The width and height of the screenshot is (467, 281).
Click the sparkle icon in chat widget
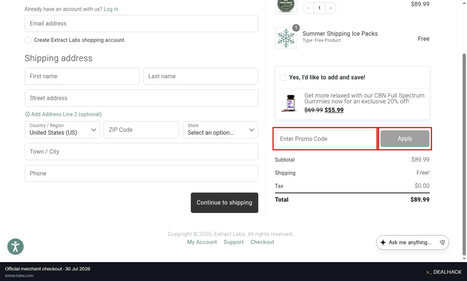click(x=383, y=242)
